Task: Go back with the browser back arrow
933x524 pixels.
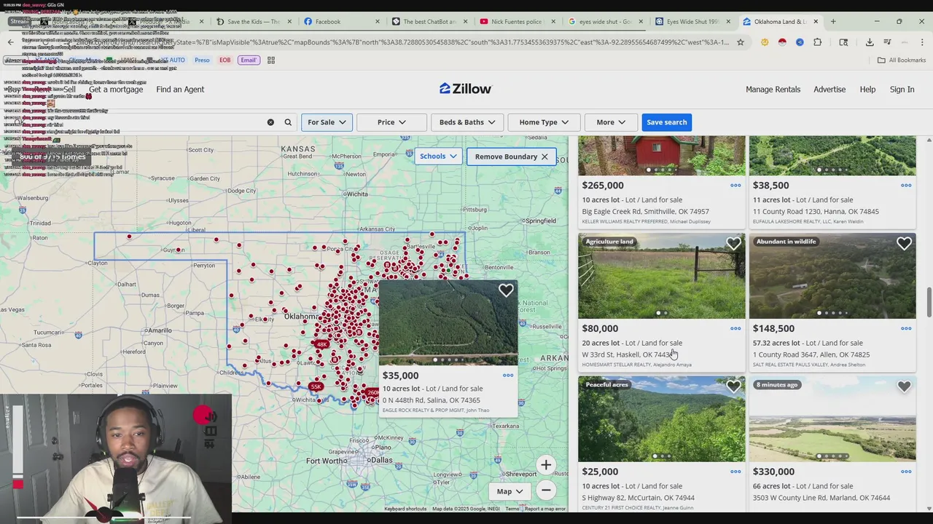Action: (x=10, y=42)
